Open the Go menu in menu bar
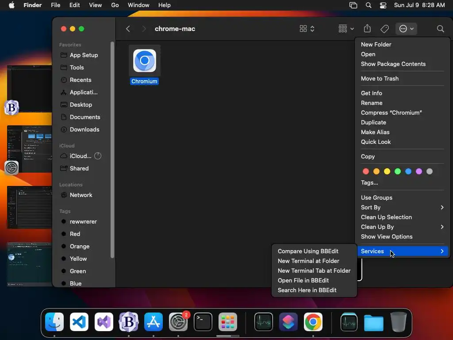 115,5
